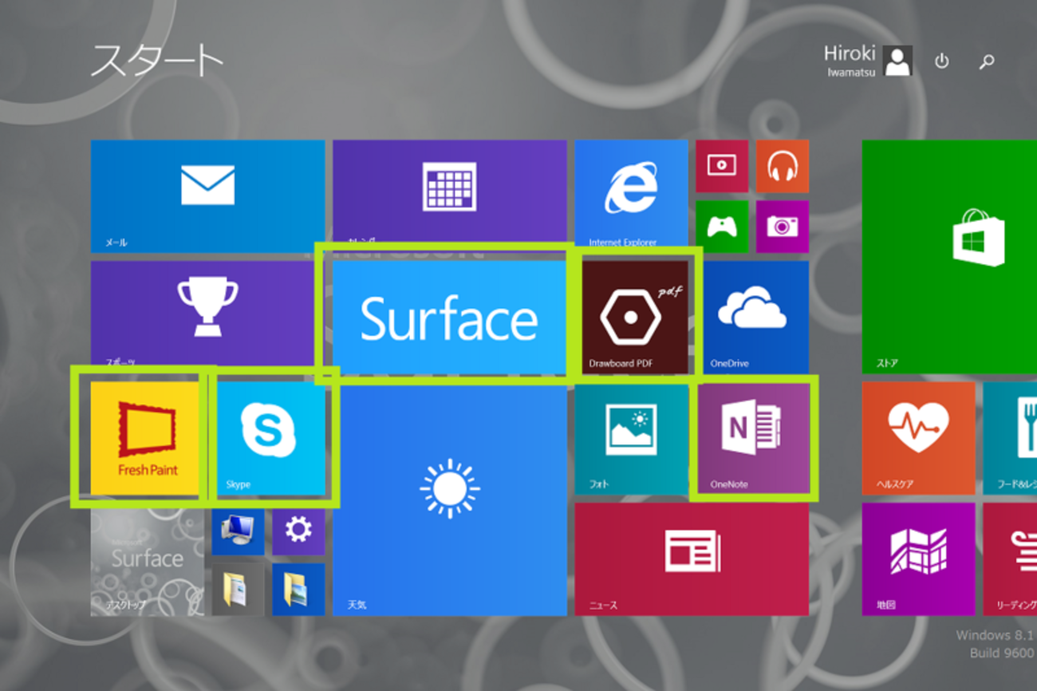1037x691 pixels.
Task: Launch Fresh Paint from its yellow tile
Action: pyautogui.click(x=145, y=438)
